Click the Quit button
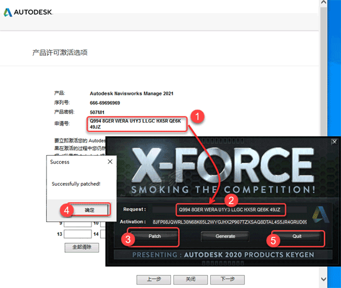Screen dimensions: 341x288 [x=297, y=236]
